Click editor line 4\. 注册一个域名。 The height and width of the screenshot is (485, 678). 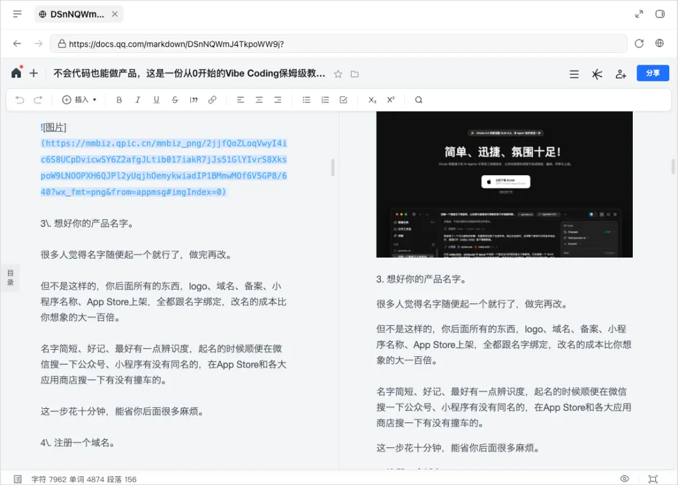click(x=78, y=443)
